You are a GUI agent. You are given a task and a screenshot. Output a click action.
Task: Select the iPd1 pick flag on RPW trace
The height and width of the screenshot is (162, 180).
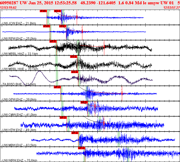point(47,26)
